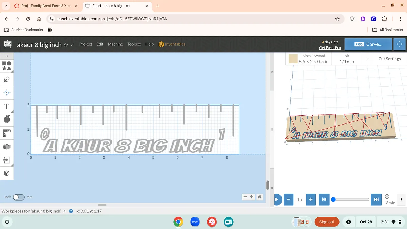Open the brick Apps icon
407x229 pixels.
tap(7, 146)
